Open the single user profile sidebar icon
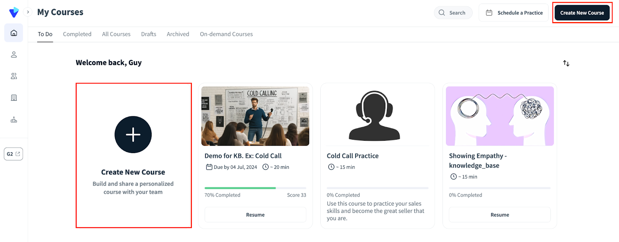619x242 pixels. [14, 55]
